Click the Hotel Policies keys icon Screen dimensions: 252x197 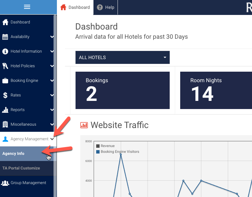[5, 66]
